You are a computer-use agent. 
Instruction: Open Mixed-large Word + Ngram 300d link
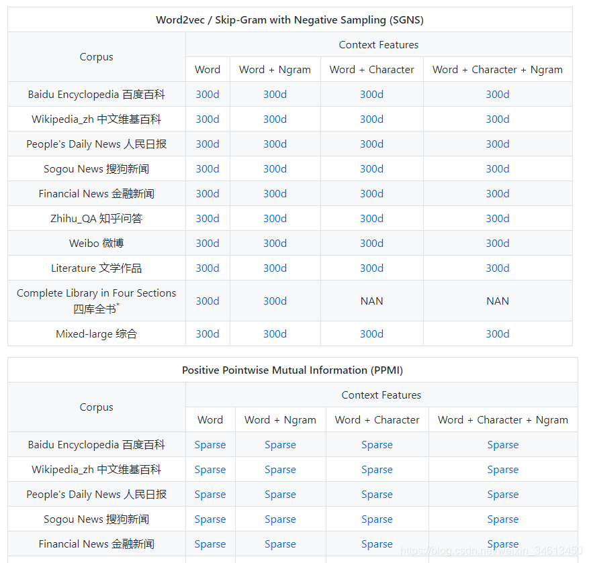(x=275, y=334)
